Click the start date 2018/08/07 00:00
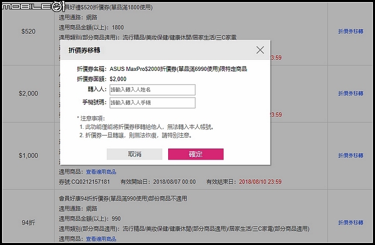The image size is (375, 245). [174, 182]
